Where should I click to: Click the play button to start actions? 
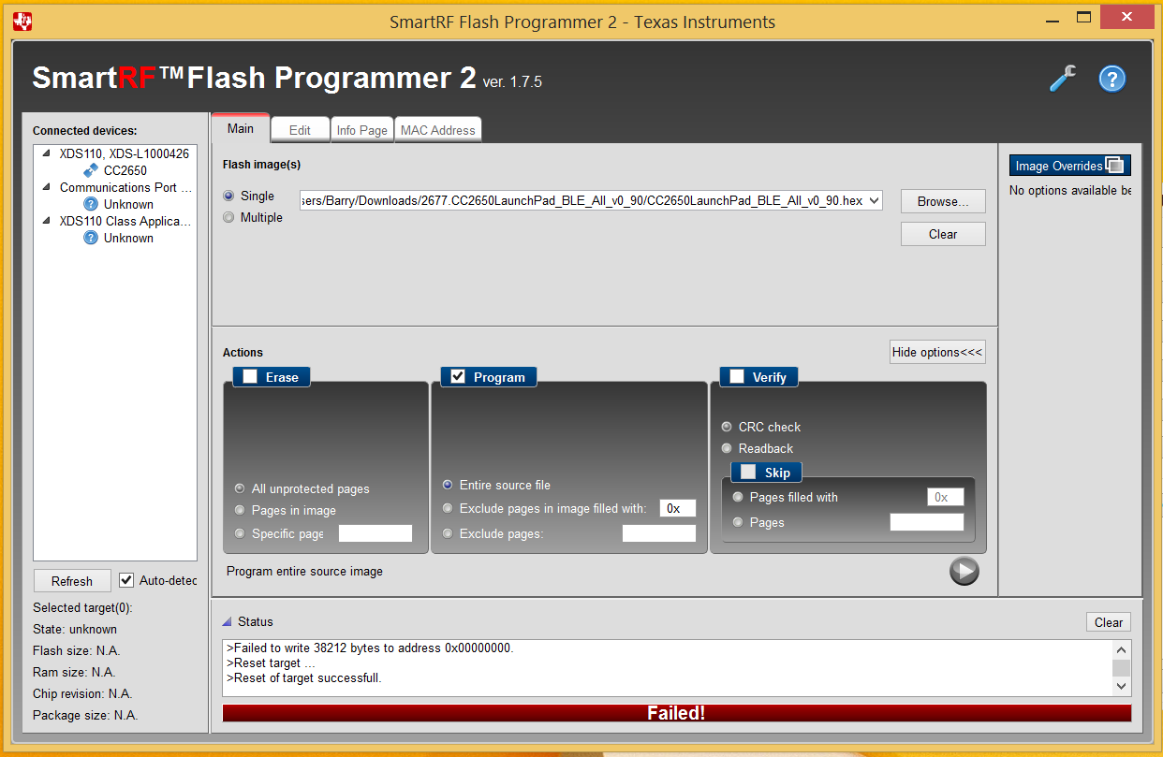pyautogui.click(x=964, y=571)
